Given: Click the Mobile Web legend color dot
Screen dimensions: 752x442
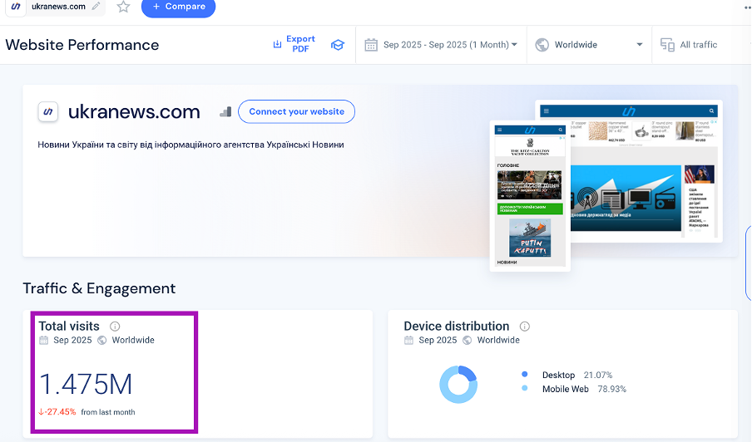Looking at the screenshot, I should (524, 389).
